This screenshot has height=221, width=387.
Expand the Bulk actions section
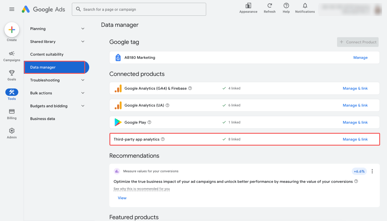click(57, 93)
